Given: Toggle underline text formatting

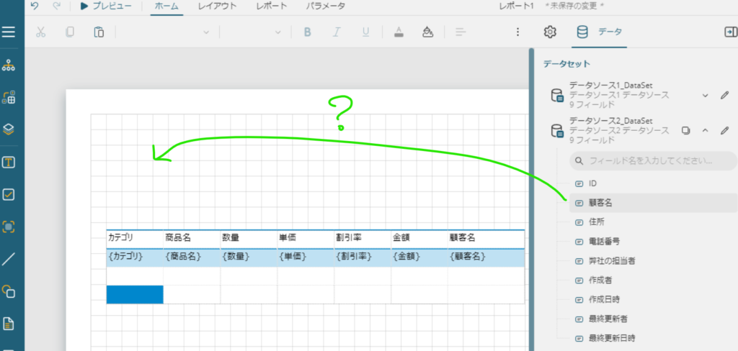Looking at the screenshot, I should click(x=366, y=32).
